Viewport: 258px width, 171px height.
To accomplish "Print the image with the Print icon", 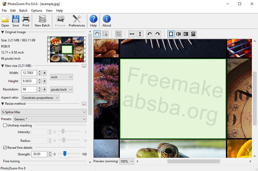I will (26, 21).
